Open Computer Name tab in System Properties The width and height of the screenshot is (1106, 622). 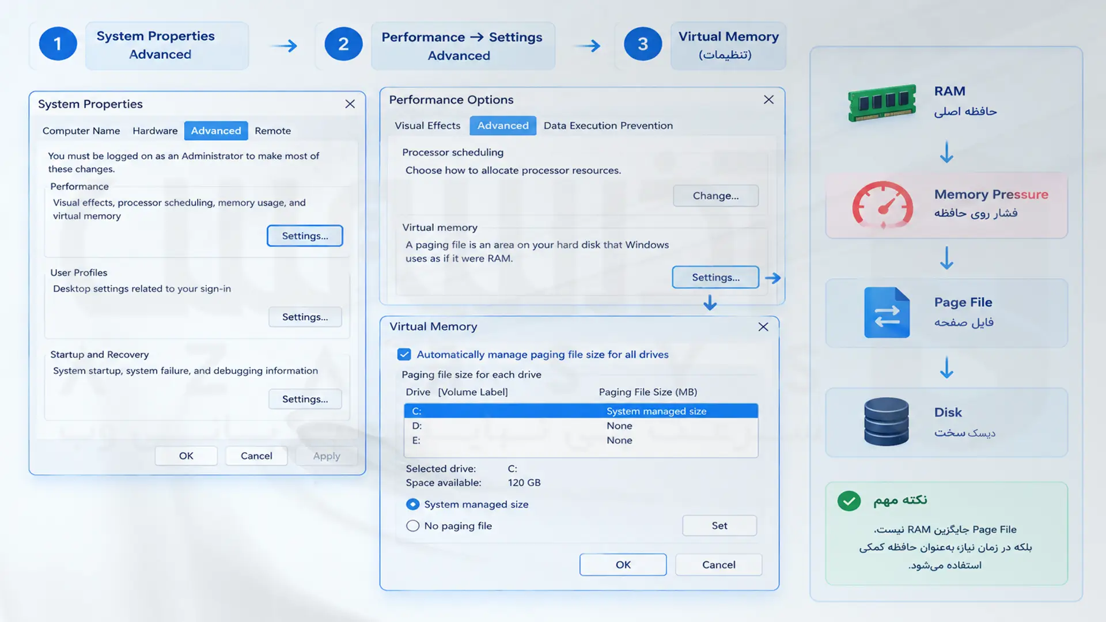(81, 131)
